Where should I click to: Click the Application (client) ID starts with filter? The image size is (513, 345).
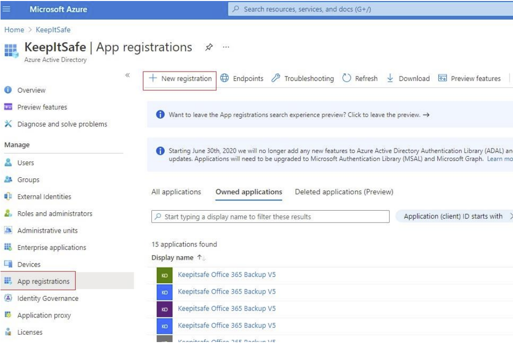tap(454, 217)
